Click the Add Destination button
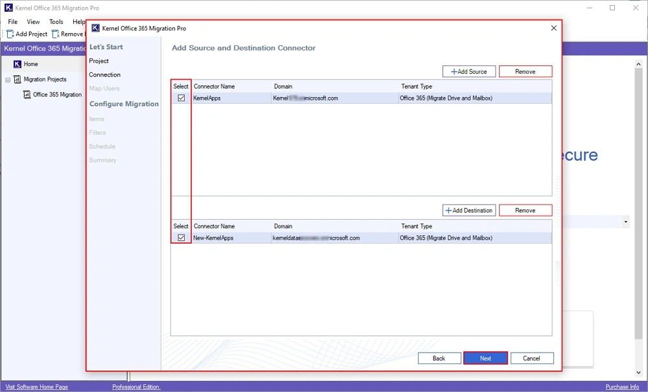The width and height of the screenshot is (648, 392). coord(469,211)
